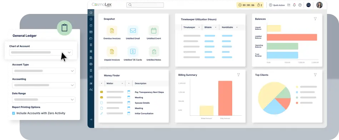Open the help question mark icon
This screenshot has width=339, height=140.
pyautogui.click(x=300, y=5)
